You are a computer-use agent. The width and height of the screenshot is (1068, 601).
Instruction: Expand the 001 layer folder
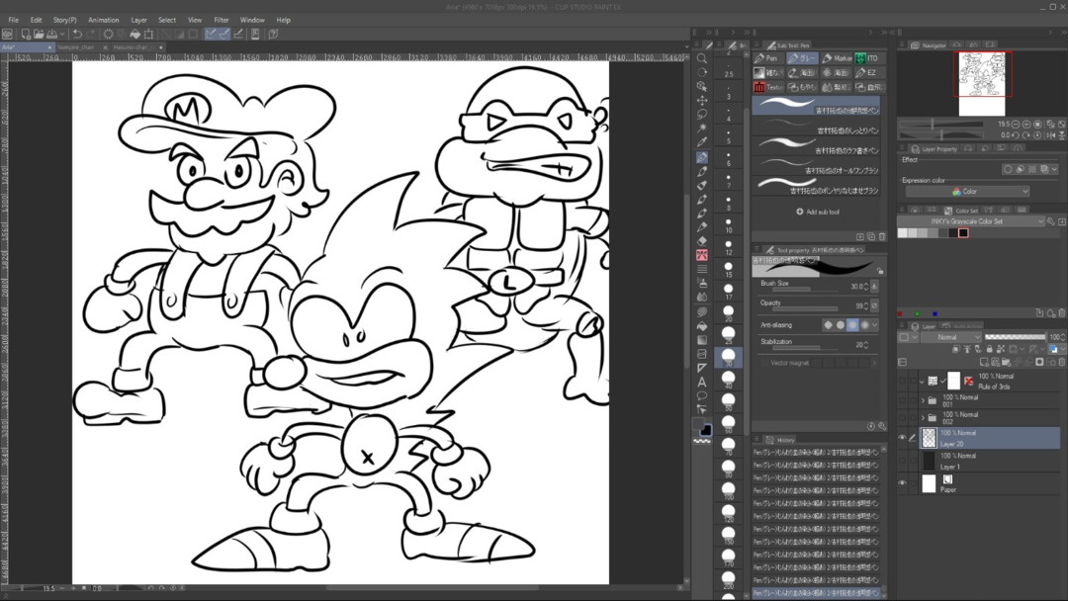pos(923,401)
